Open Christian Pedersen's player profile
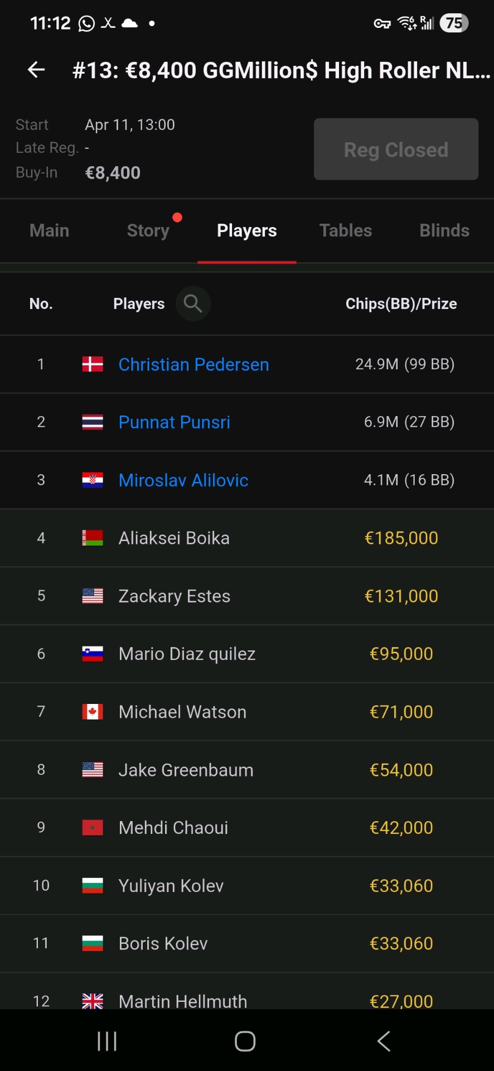 pyautogui.click(x=193, y=364)
